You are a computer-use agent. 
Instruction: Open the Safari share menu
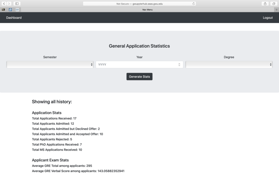pyautogui.click(x=265, y=4)
